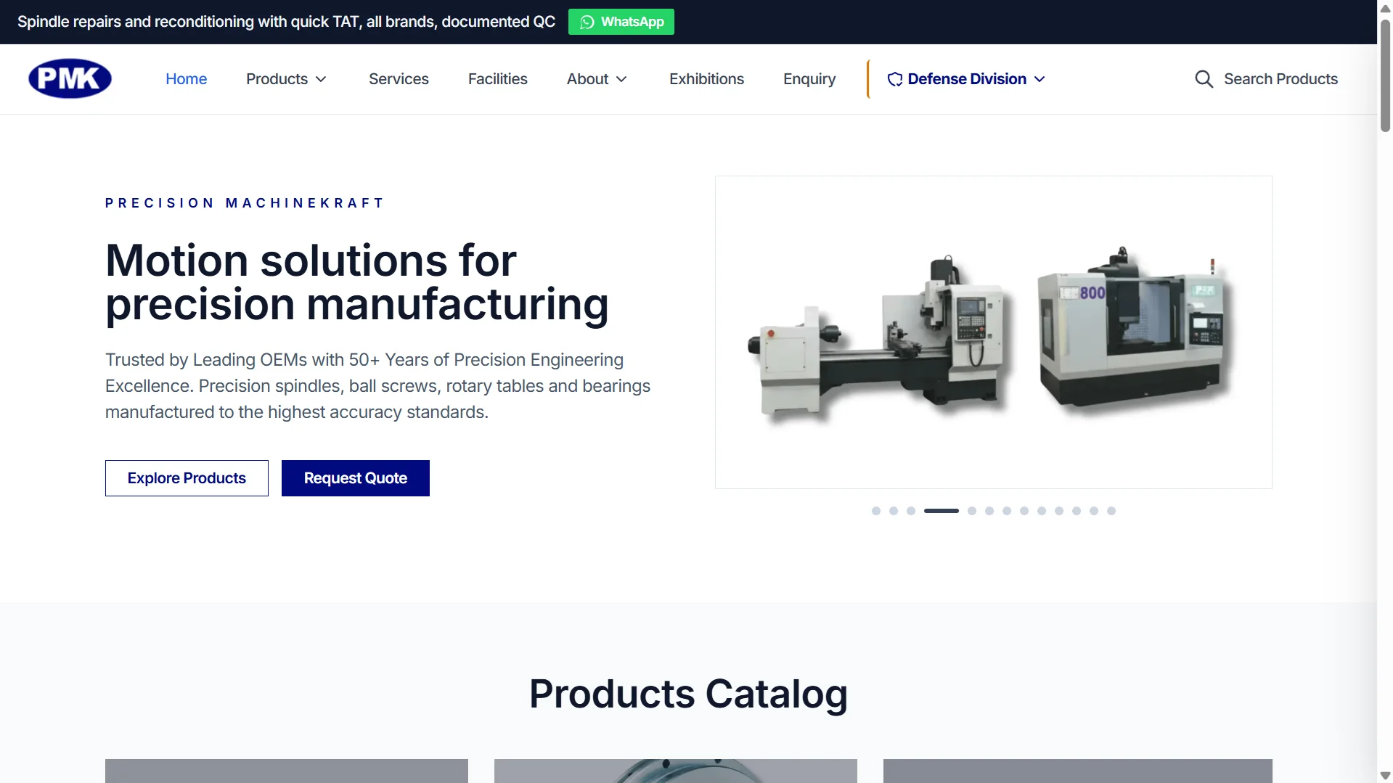
Task: Click the CNC machines carousel image
Action: [994, 332]
